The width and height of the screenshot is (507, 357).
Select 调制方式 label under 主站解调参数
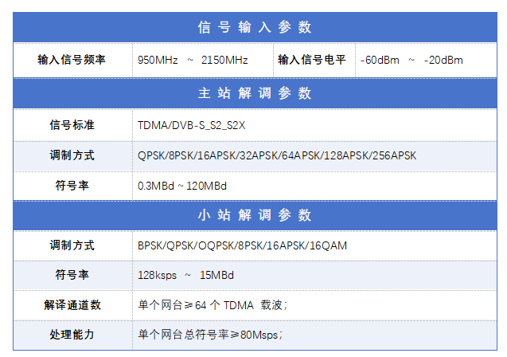pos(72,155)
